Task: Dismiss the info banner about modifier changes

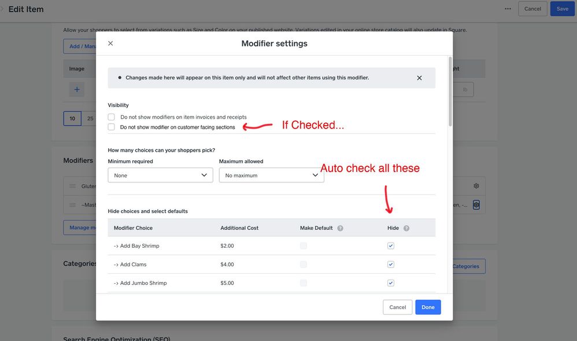Action: tap(419, 78)
